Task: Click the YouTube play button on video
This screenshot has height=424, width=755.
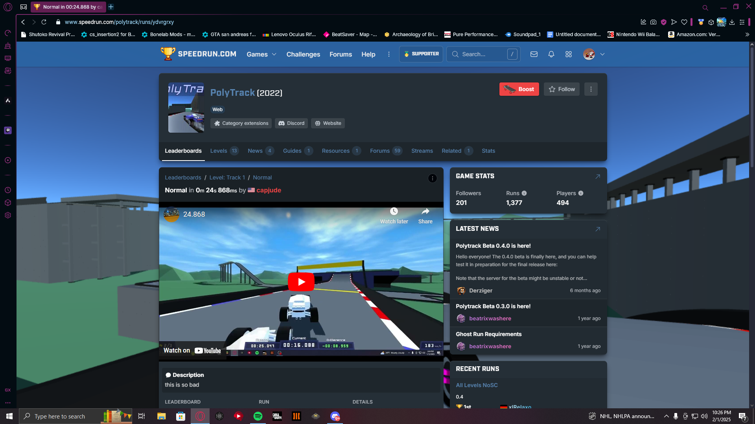Action: (x=301, y=281)
